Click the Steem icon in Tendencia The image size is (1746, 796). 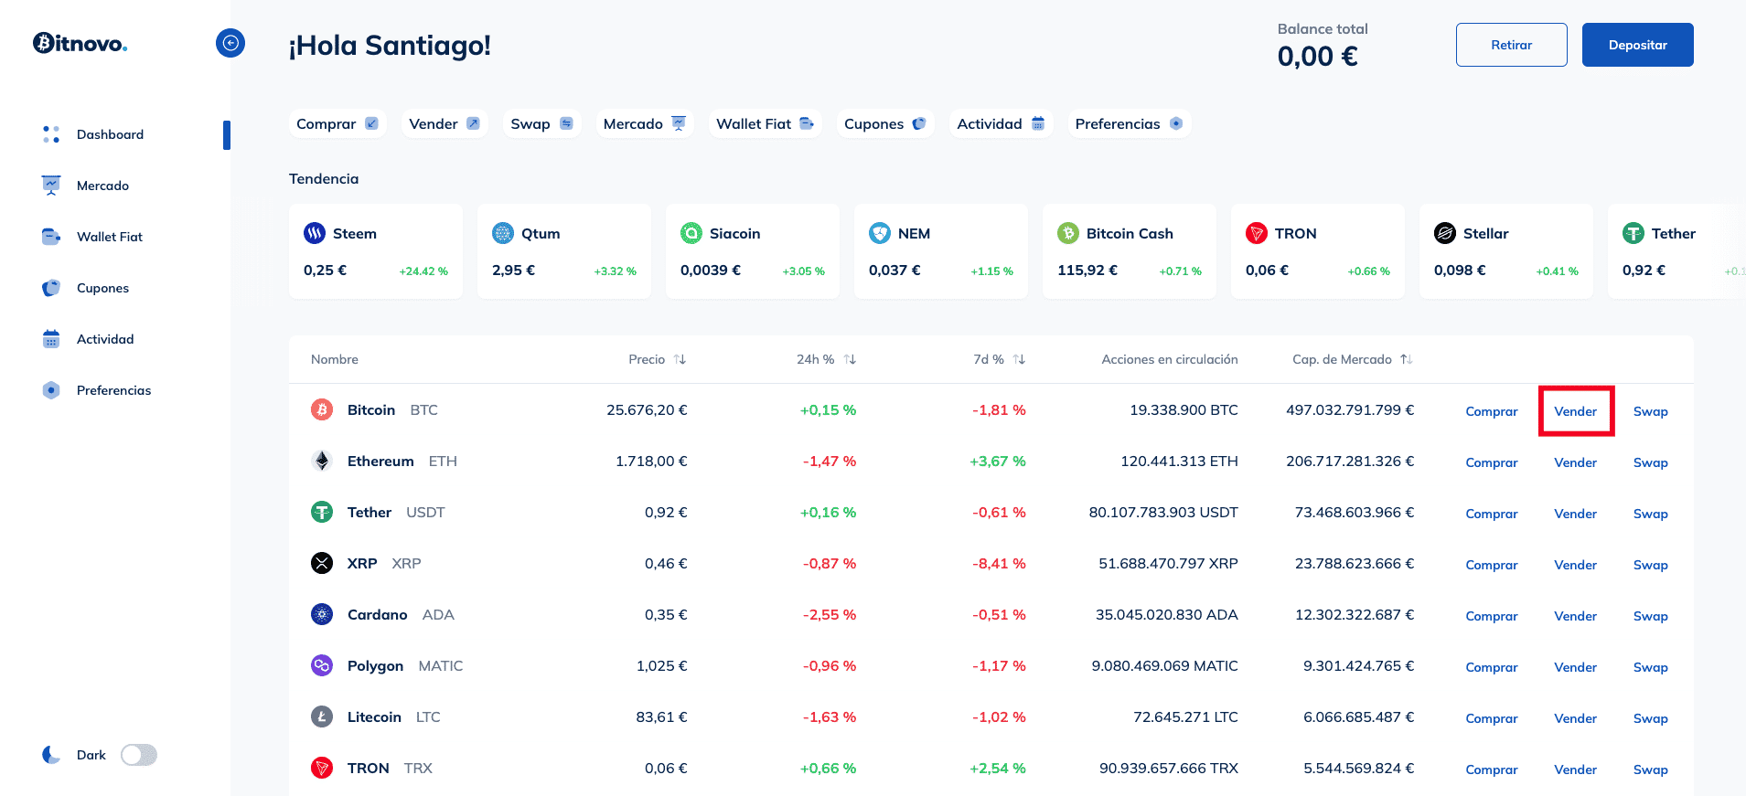[x=315, y=234]
